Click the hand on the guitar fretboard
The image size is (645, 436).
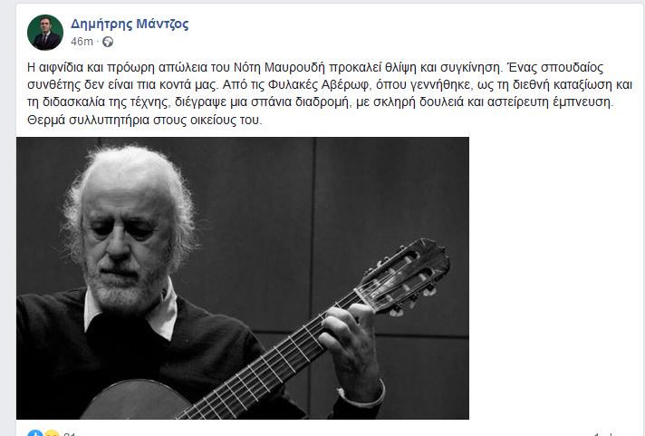pyautogui.click(x=350, y=346)
